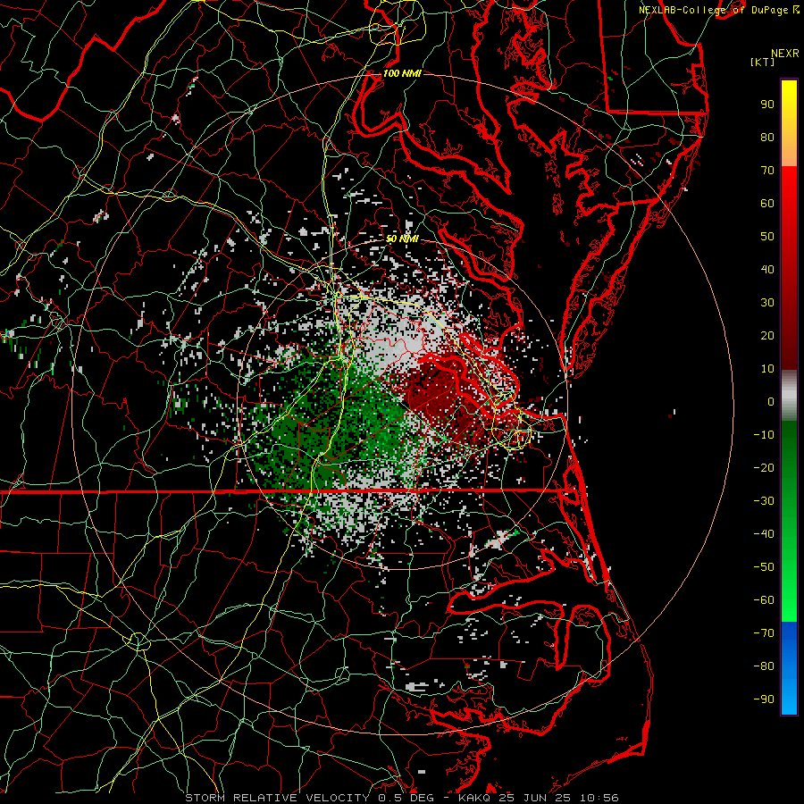The height and width of the screenshot is (804, 804).
Task: Click the 20 value on velocity scale
Action: click(x=767, y=336)
